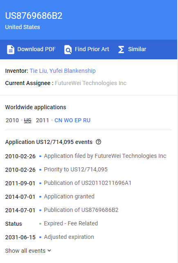178x263 pixels.
Task: Open the events help question mark icon
Action: 99,142
